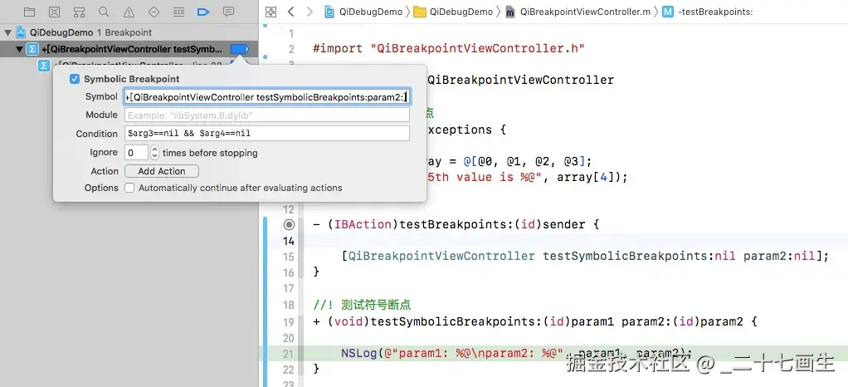Select the +[QiBreakpointViewController testSymb... breakpoint row

tap(128, 49)
